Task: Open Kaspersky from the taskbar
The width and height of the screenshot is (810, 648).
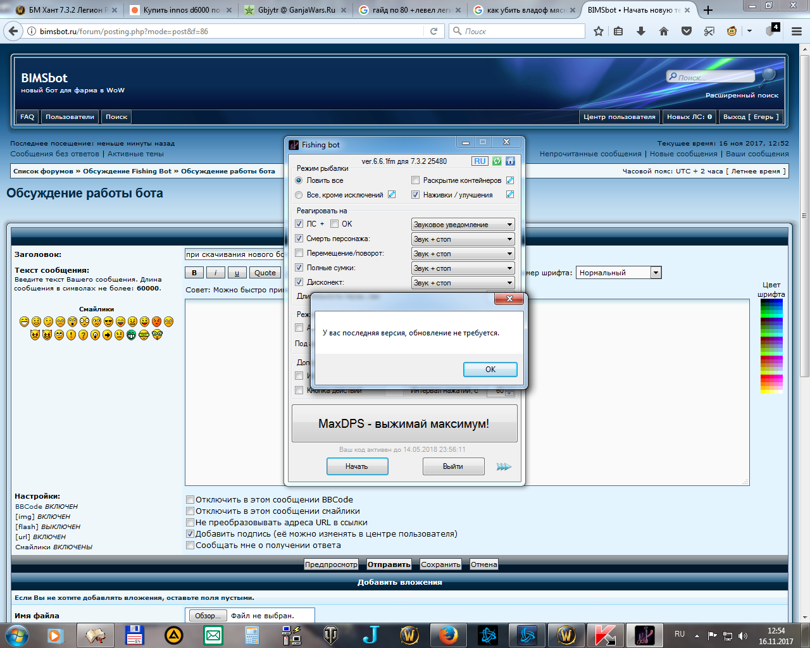Action: click(x=606, y=635)
